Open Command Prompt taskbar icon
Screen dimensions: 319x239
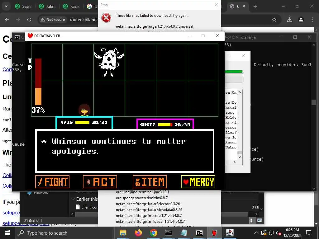point(169,233)
